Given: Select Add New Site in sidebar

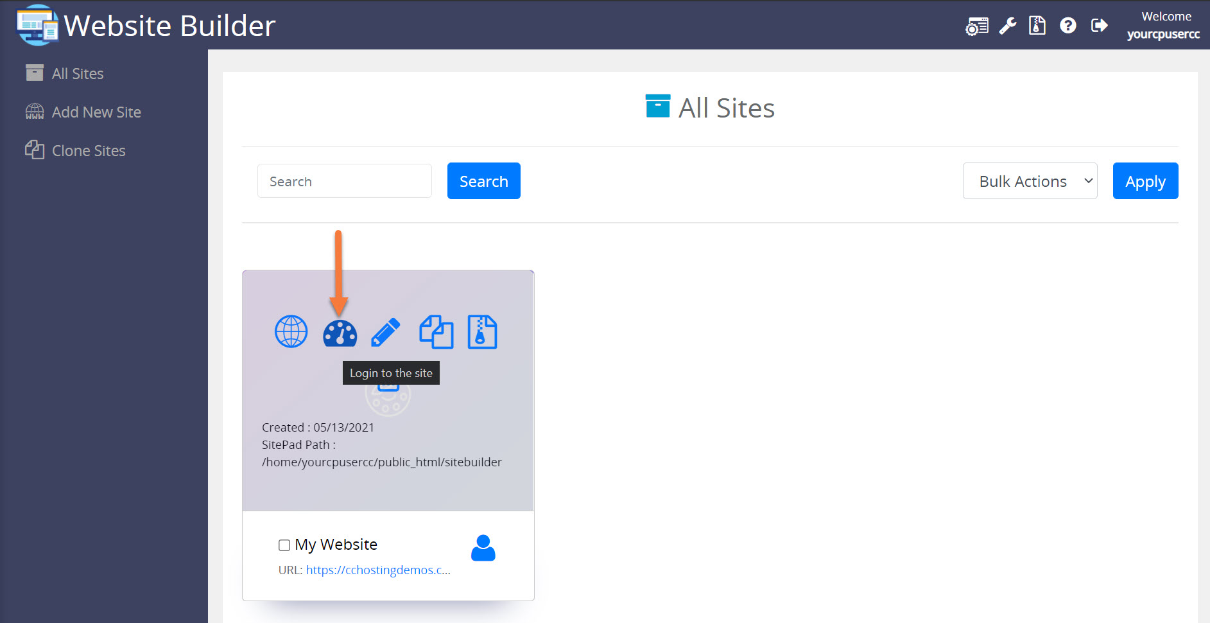Looking at the screenshot, I should tap(96, 112).
